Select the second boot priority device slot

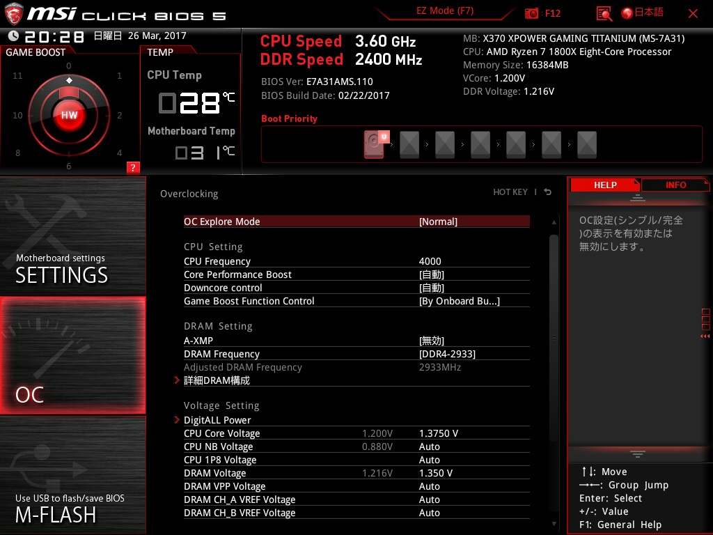pos(409,145)
